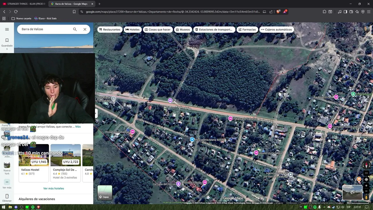The width and height of the screenshot is (373, 210).
Task: Click the Posada dos Palmas pin
Action: 133,132
